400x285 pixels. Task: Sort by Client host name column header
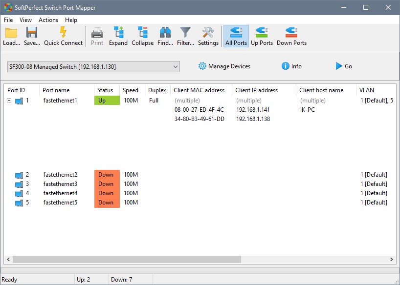[x=326, y=90]
